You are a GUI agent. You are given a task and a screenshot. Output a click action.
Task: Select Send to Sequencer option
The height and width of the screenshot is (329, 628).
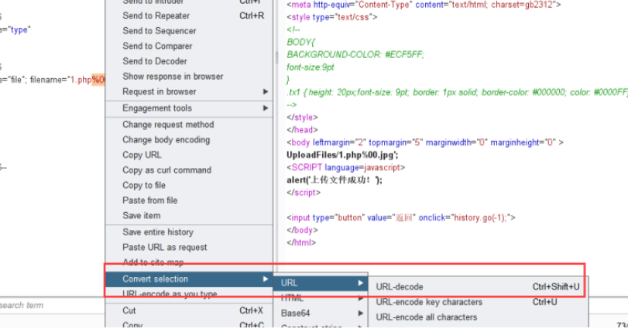pos(160,31)
